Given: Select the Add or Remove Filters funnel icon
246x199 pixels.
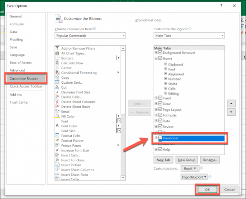Looking at the screenshot, I should pos(57,48).
